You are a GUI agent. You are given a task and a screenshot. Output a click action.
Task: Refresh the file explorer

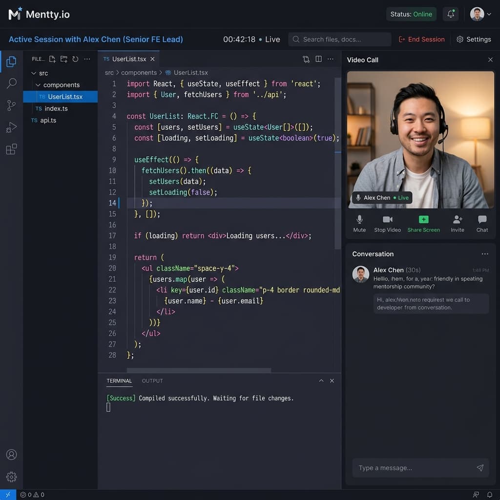[75, 59]
